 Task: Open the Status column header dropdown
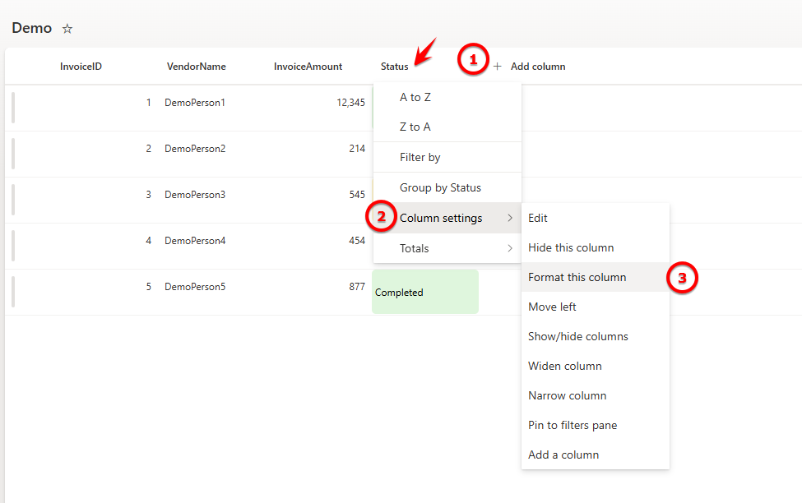point(394,67)
